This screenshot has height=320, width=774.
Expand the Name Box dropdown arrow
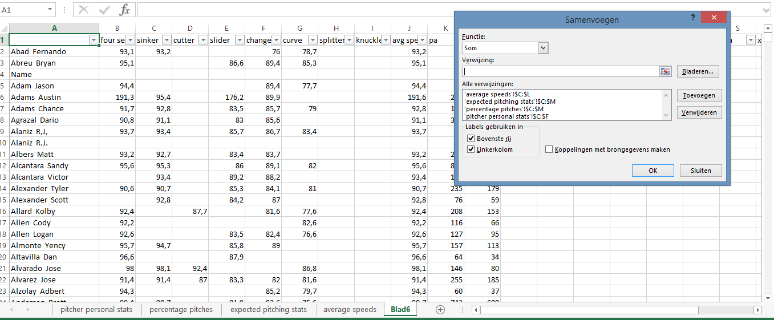click(50, 10)
